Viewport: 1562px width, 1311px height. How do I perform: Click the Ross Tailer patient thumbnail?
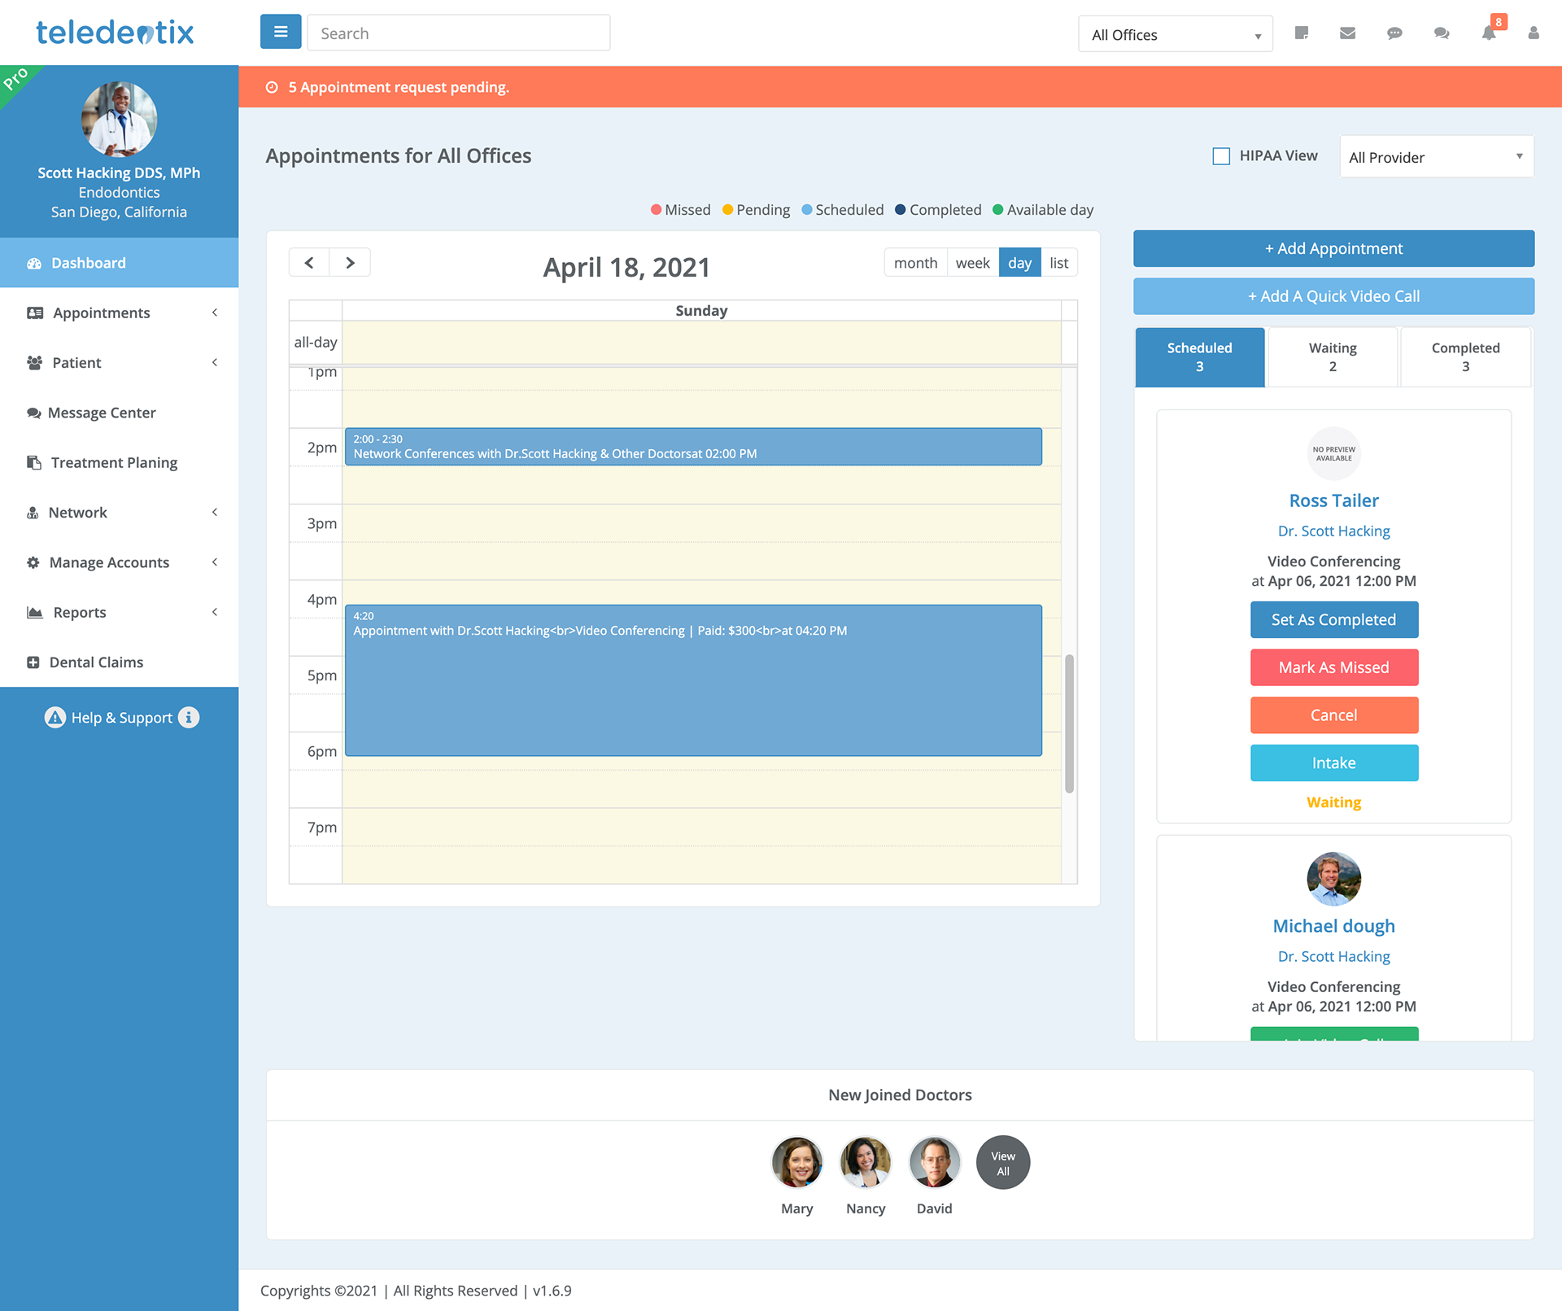coord(1333,454)
